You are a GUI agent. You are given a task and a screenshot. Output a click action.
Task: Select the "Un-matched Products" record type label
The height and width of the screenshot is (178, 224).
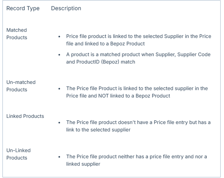tap(21, 86)
